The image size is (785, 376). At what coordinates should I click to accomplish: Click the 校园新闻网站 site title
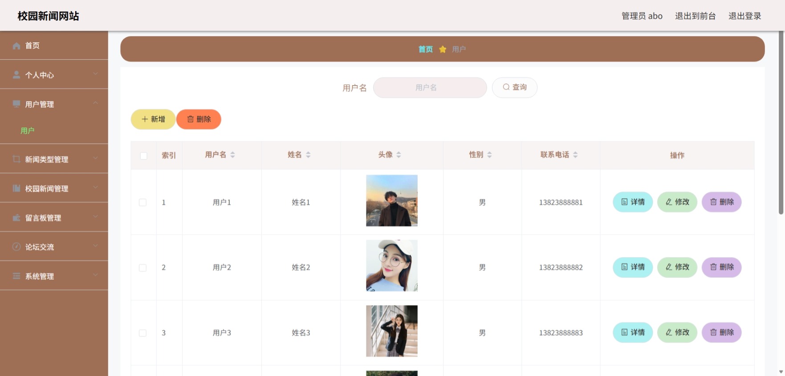48,16
